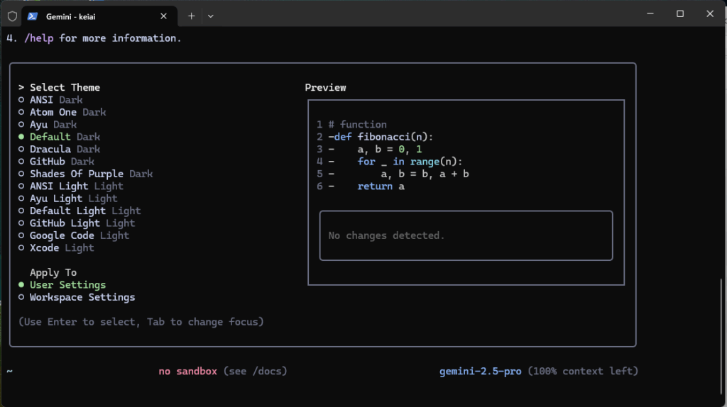The width and height of the screenshot is (727, 407).
Task: Click the Use Enter to select hint
Action: [x=141, y=322]
